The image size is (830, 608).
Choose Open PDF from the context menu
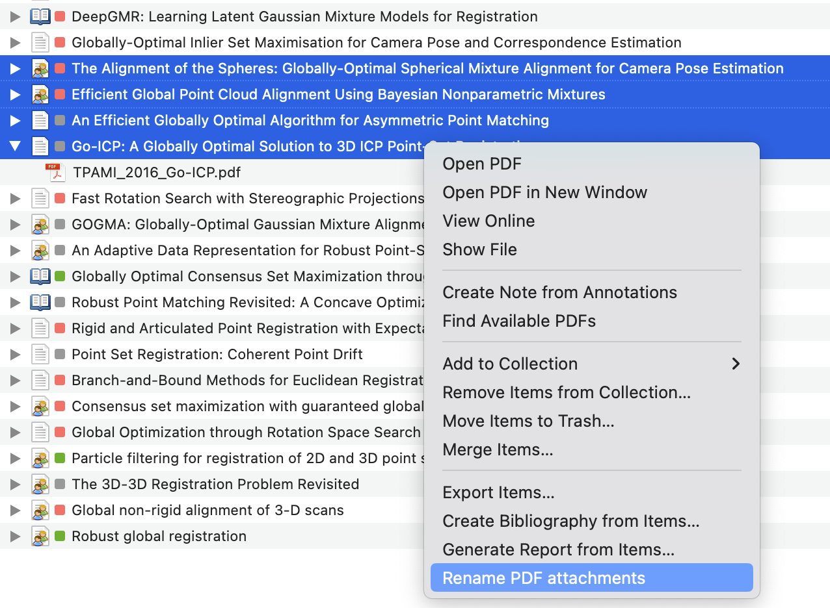481,164
